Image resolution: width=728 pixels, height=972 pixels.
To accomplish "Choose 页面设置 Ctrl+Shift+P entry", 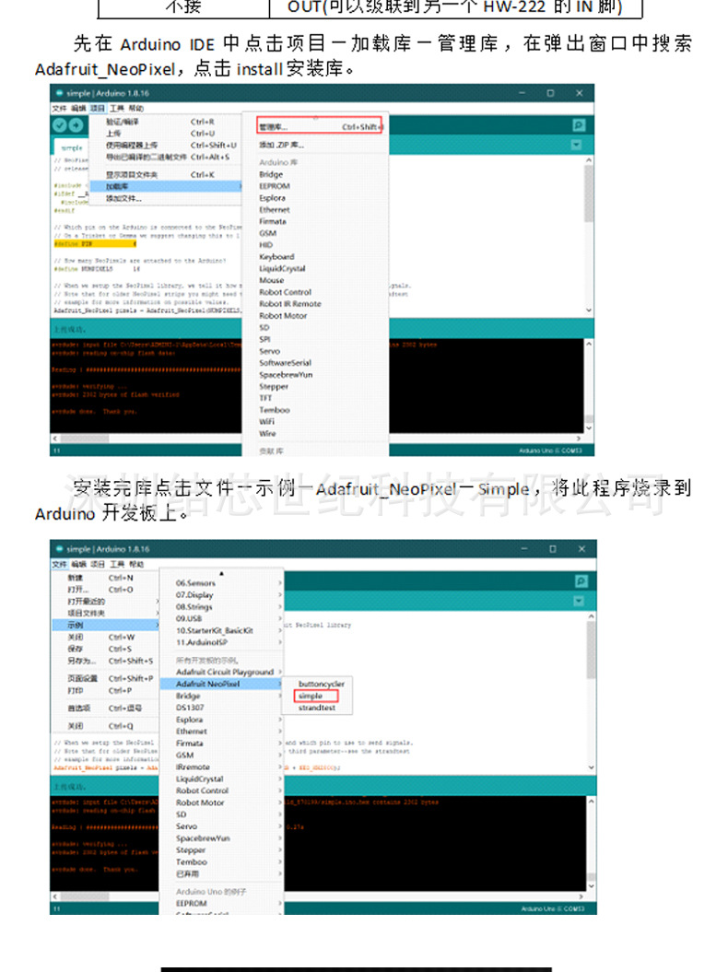I will (x=105, y=678).
